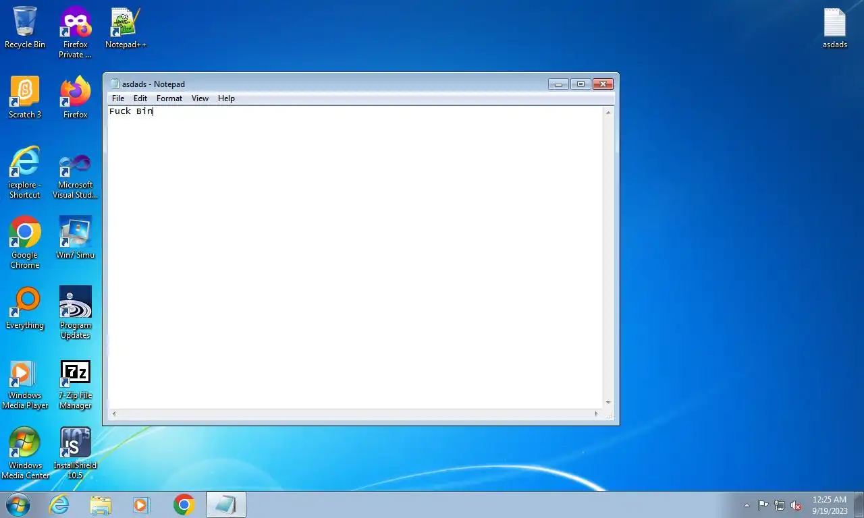Screen dimensions: 864x518
Task: Select the Google Chrome desktop icon
Action: click(25, 243)
